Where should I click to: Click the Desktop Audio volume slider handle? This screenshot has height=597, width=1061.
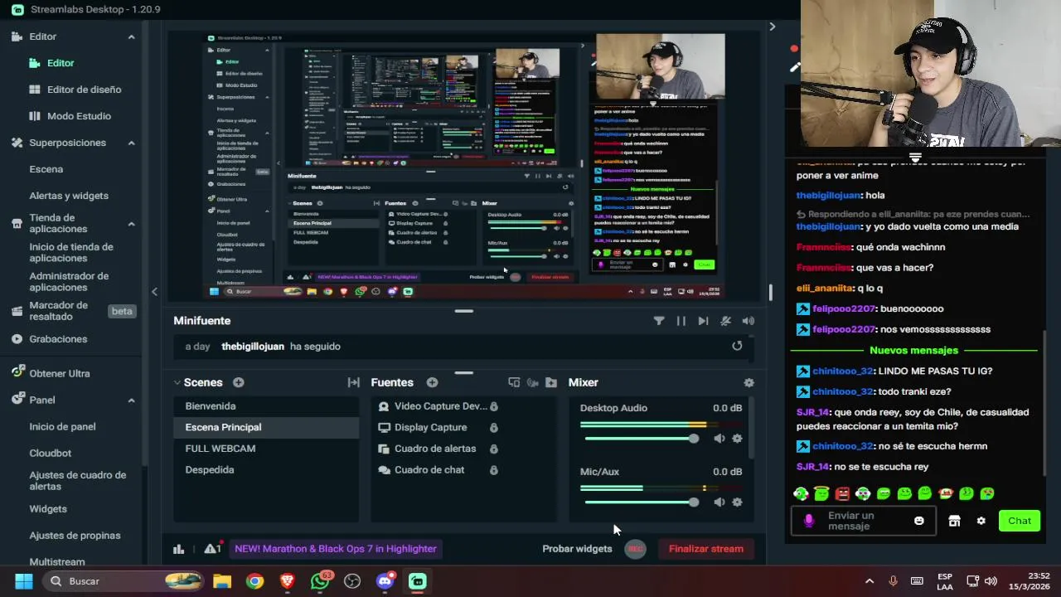(x=694, y=439)
